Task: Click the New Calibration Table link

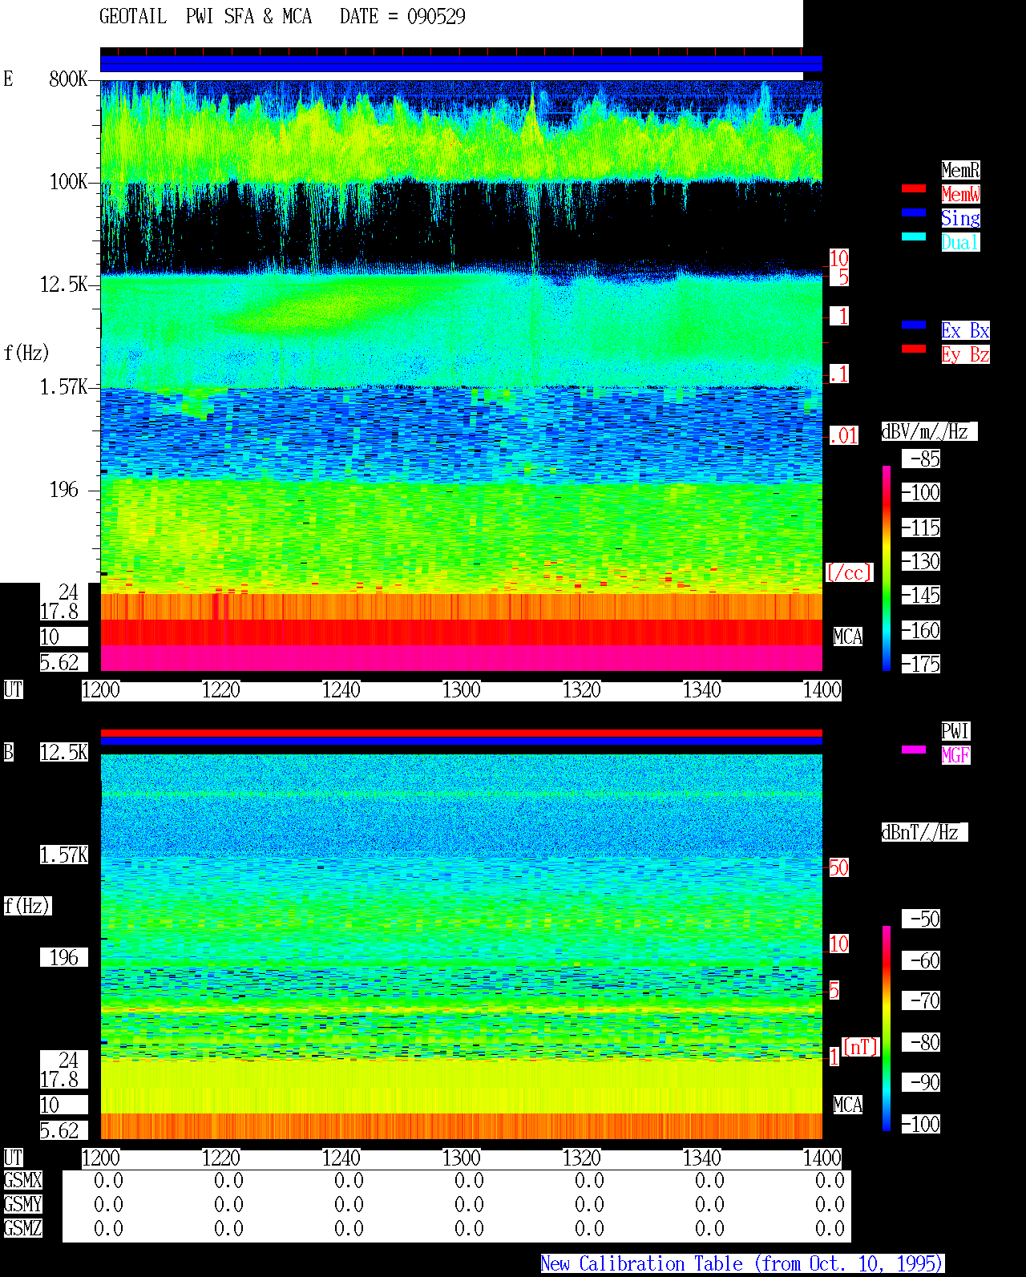Action: [742, 1264]
